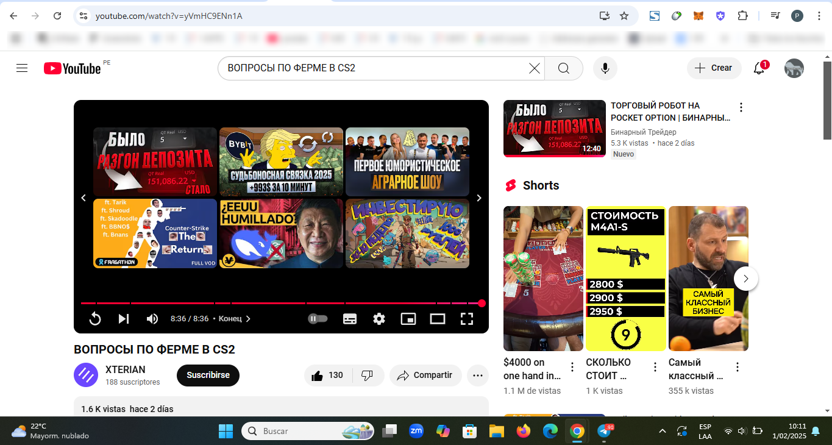Image resolution: width=832 pixels, height=445 pixels.
Task: Open options for Самый классный Short
Action: point(737,367)
